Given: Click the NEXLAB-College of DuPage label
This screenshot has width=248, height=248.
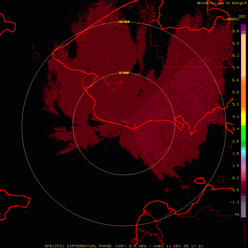Looking at the screenshot, I should click(x=220, y=3).
